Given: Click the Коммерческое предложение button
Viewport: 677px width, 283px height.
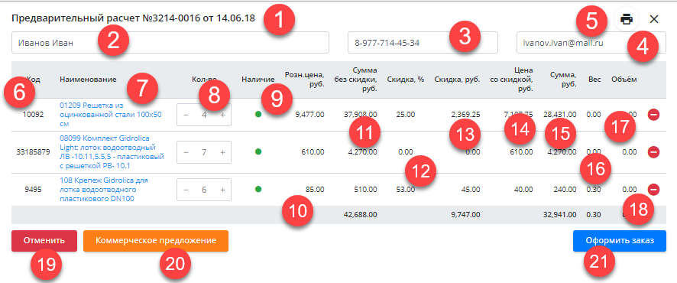Looking at the screenshot, I should tap(156, 241).
